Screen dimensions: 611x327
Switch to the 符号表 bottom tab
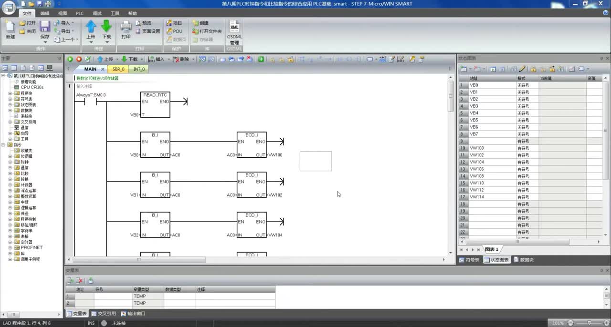(x=469, y=260)
